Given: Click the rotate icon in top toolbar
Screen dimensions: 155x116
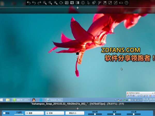Looking at the screenshot, I should pos(61,3).
